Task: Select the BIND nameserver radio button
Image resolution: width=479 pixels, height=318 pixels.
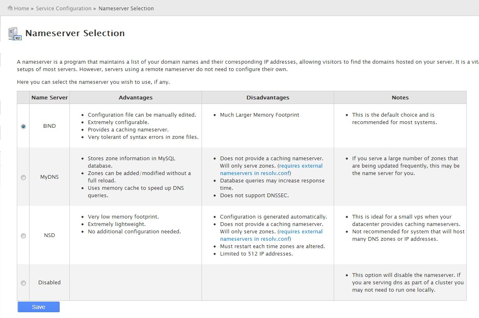Action: click(23, 126)
